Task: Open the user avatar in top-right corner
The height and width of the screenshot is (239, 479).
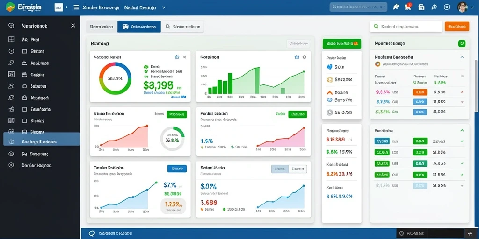Action: (463, 7)
